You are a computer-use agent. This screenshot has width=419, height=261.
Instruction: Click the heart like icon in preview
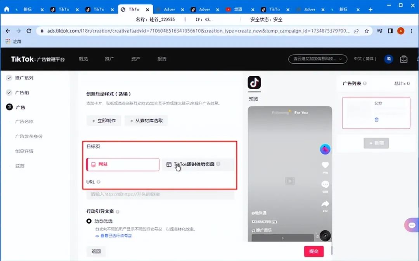point(325,165)
